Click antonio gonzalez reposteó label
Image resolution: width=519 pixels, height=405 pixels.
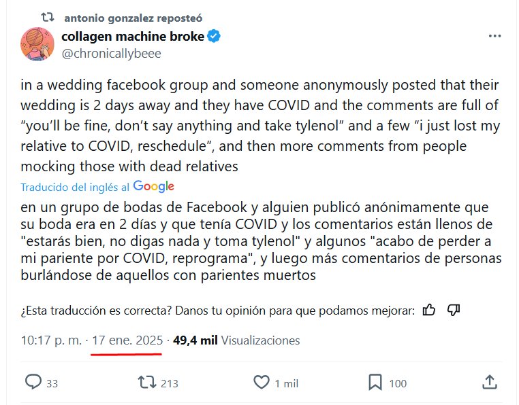132,18
